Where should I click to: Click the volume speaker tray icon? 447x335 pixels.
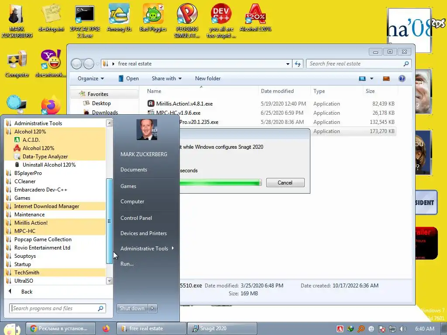(x=403, y=329)
